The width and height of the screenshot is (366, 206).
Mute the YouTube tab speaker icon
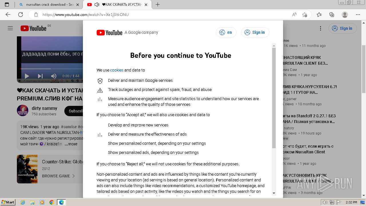point(97,5)
